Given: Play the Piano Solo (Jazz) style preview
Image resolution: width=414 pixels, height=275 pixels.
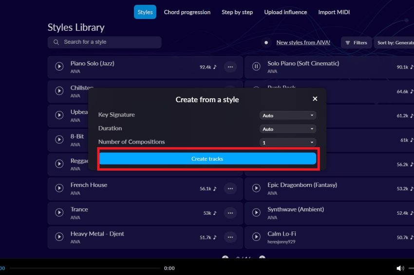Looking at the screenshot, I should [x=59, y=67].
